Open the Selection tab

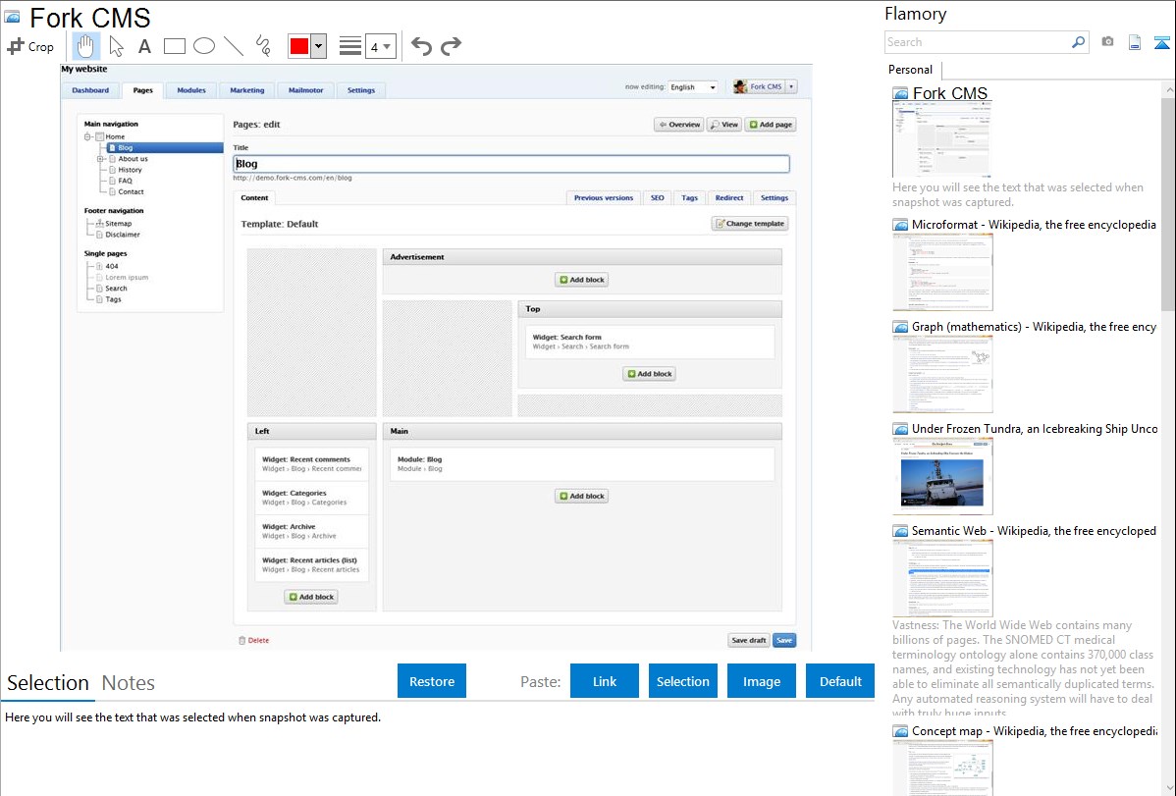[x=48, y=683]
